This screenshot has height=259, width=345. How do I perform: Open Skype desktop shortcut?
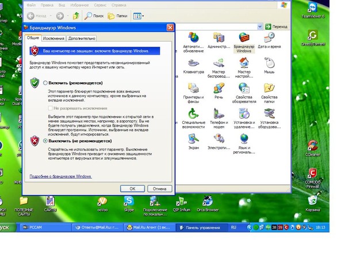(129, 204)
